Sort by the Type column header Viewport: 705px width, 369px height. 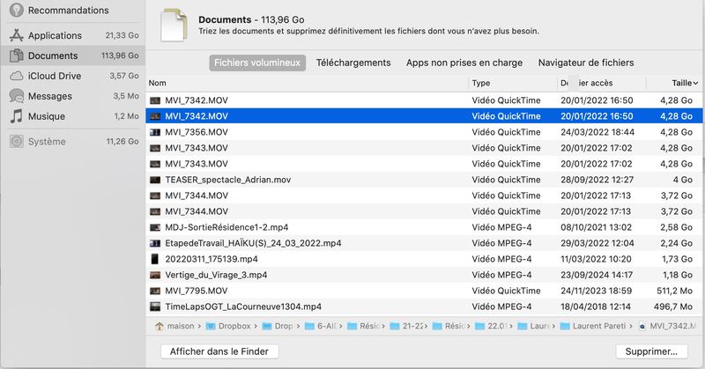[x=481, y=83]
